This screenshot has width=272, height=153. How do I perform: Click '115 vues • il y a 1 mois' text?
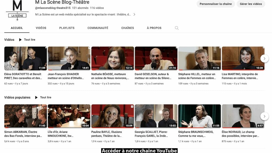(234, 84)
